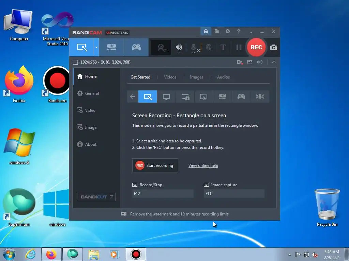This screenshot has width=349, height=261.
Task: Toggle webcam overlay in toolbar
Action: coord(161,47)
